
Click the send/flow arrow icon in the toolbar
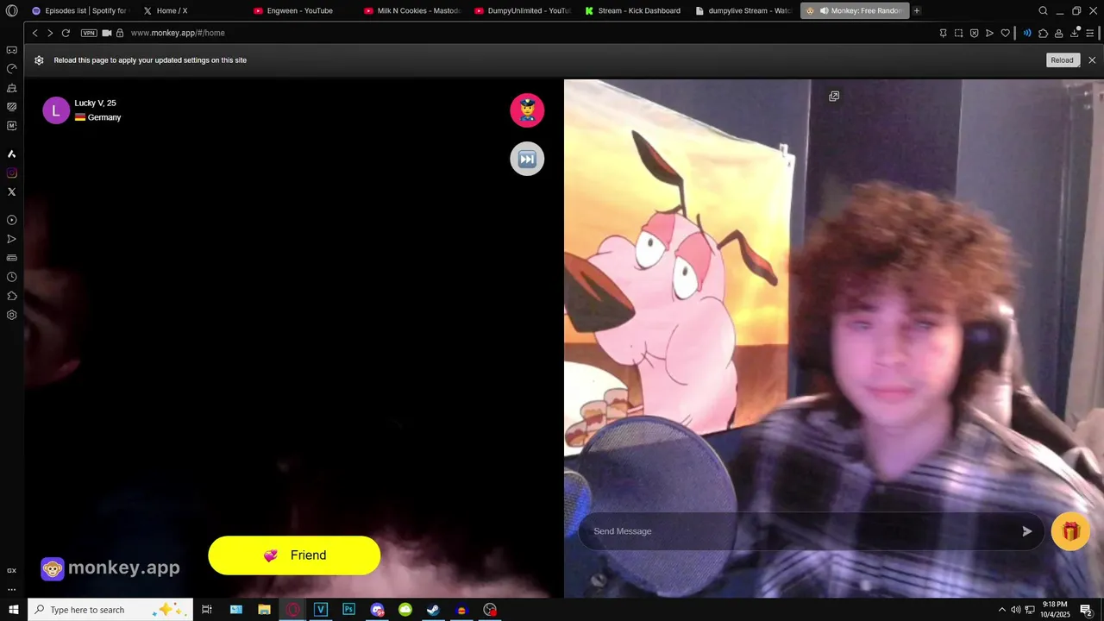989,33
